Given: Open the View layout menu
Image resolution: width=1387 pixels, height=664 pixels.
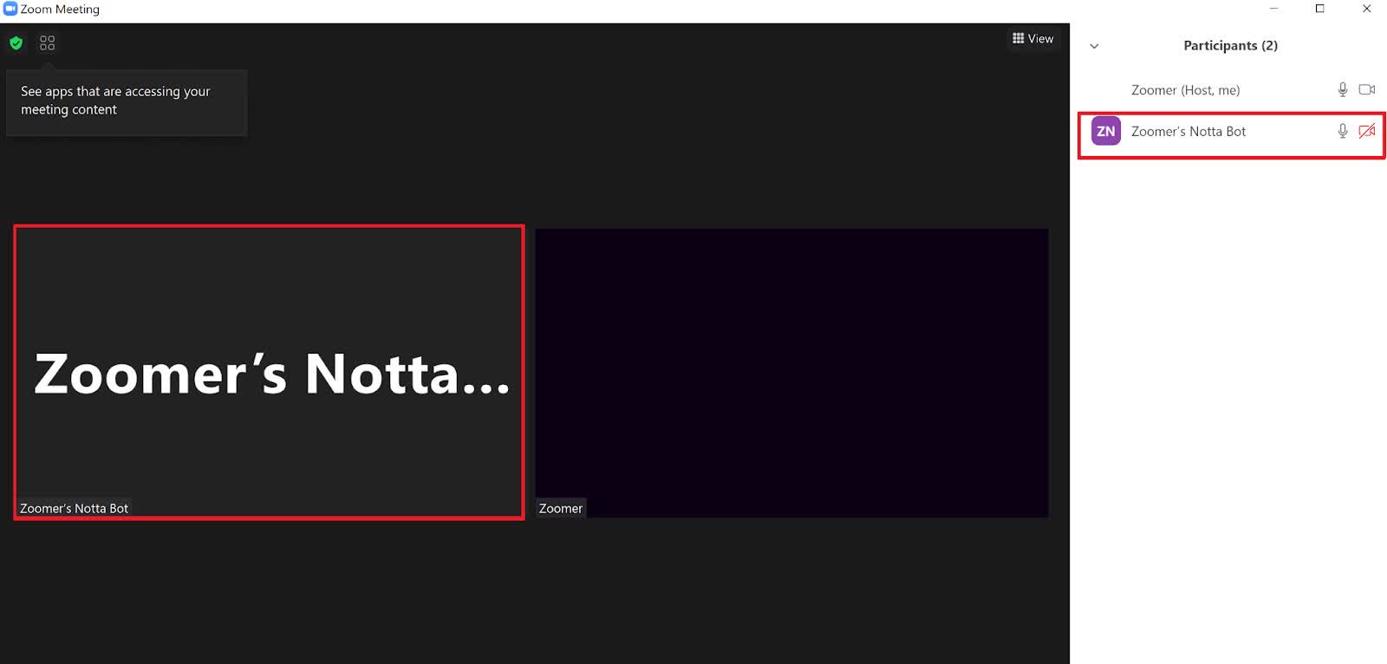Looking at the screenshot, I should (1033, 38).
